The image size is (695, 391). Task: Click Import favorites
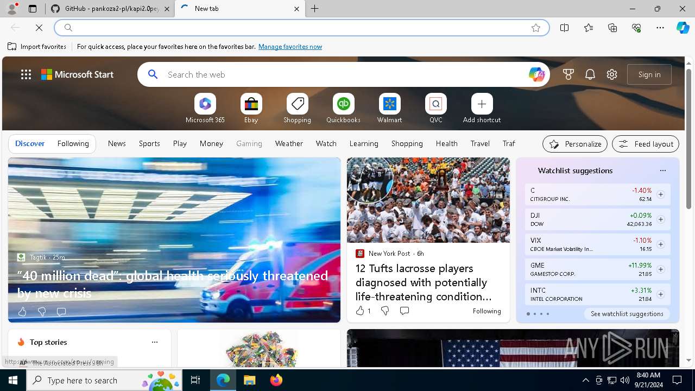pyautogui.click(x=37, y=47)
